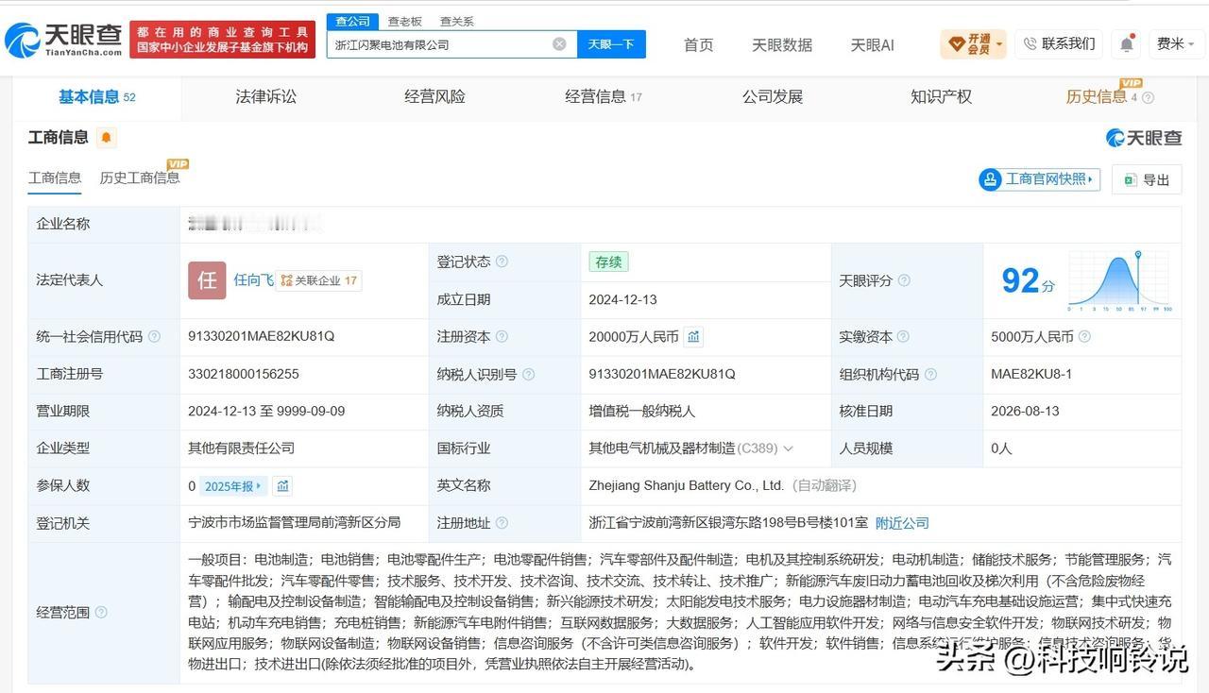Screen dimensions: 1209x693
Task: Click the help icon after 5000万人民币
Action: (x=1084, y=336)
